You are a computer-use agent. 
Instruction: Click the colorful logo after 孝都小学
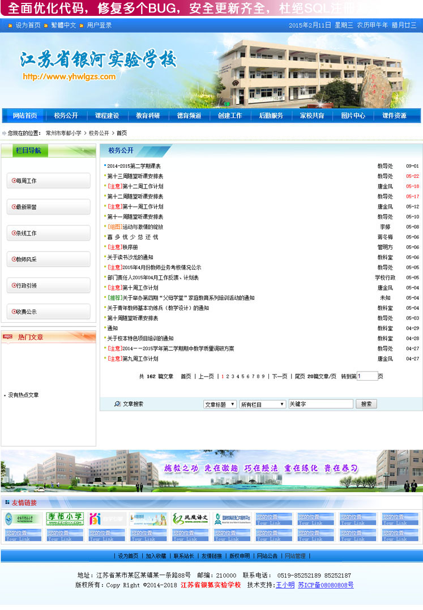coord(107,519)
